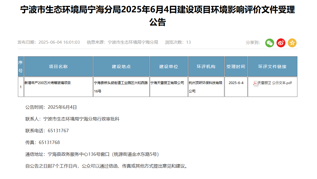Click the page title heading
The width and height of the screenshot is (317, 179).
157,16
